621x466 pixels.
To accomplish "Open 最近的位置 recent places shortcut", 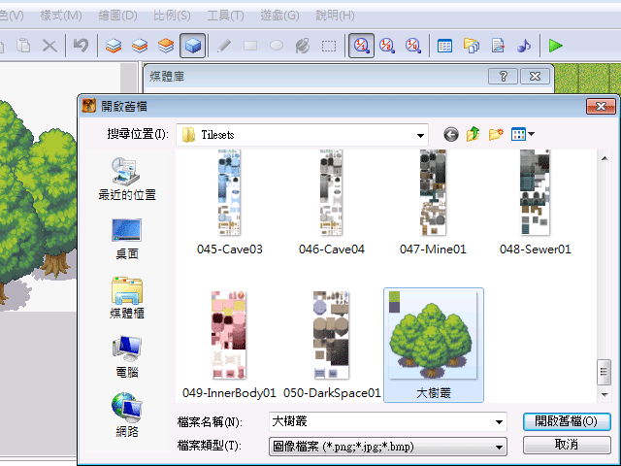I will click(127, 179).
